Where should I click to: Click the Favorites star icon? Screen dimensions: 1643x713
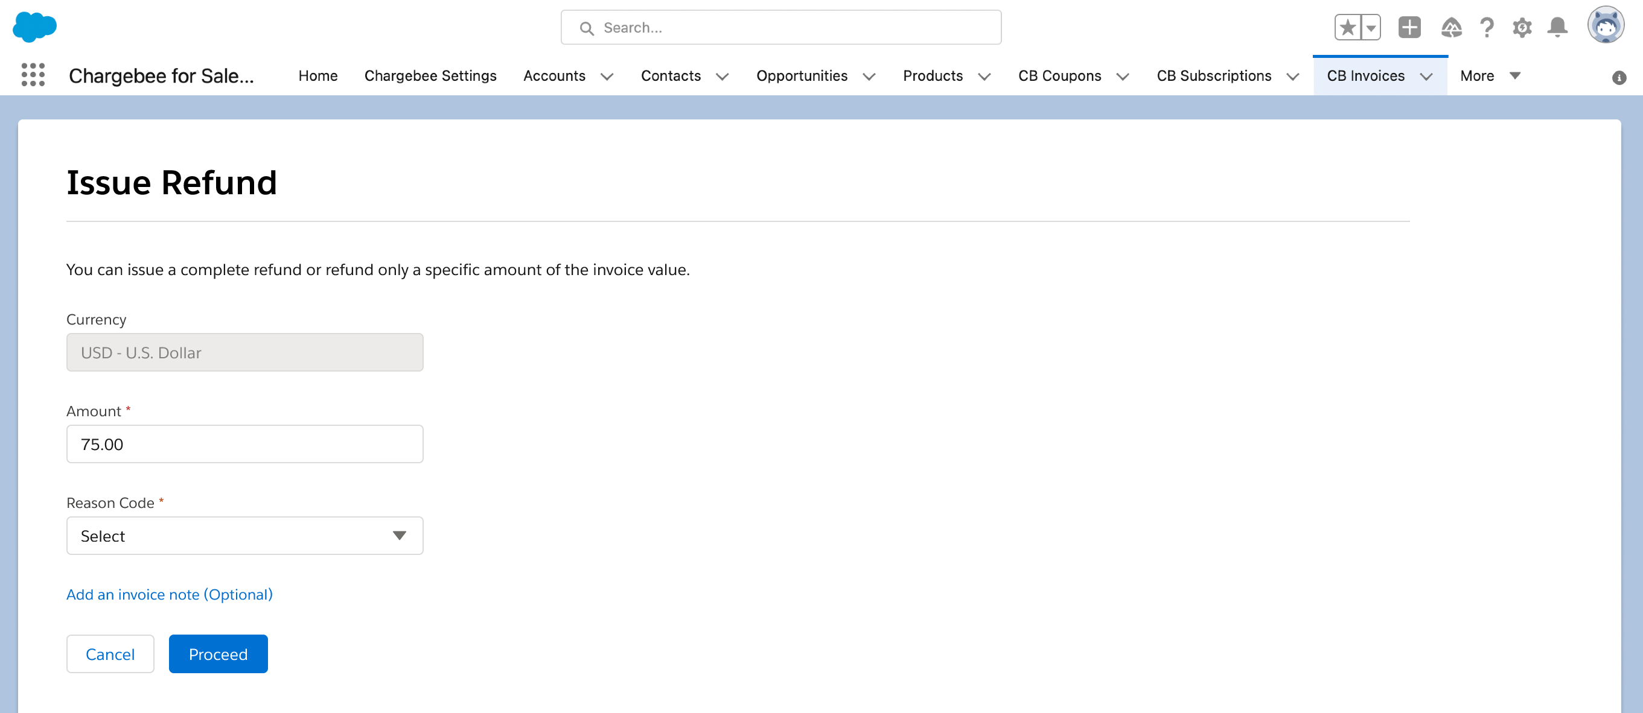point(1347,27)
